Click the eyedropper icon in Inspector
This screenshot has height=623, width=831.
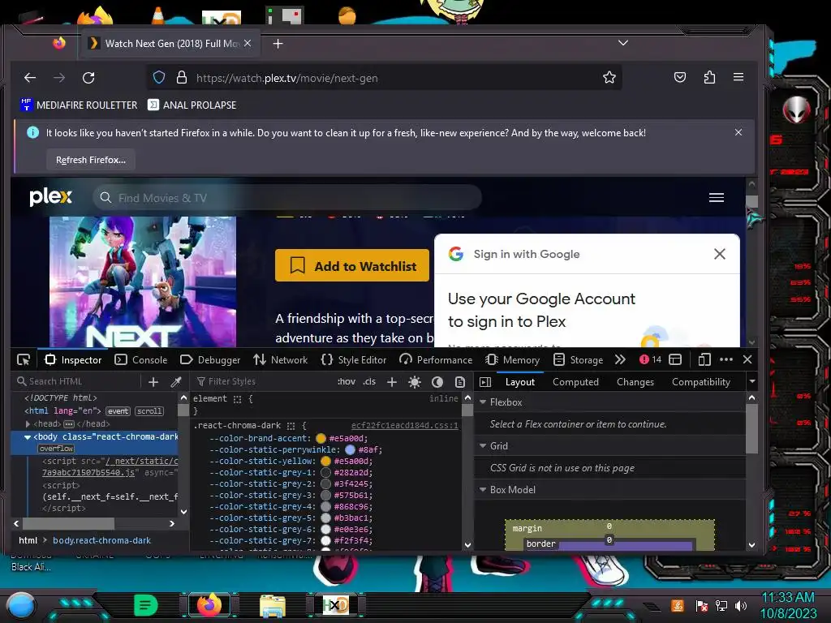coord(176,381)
